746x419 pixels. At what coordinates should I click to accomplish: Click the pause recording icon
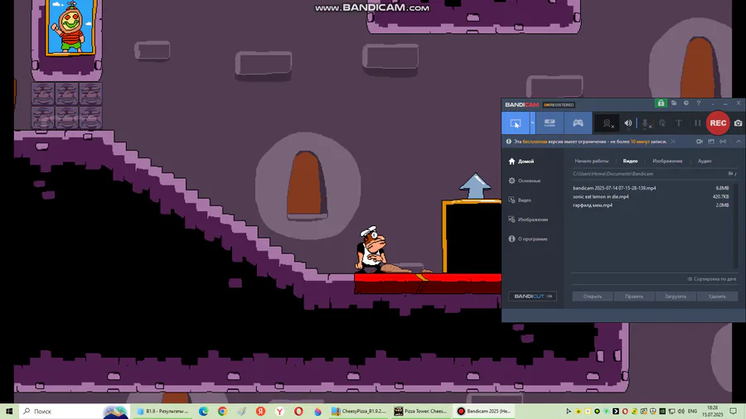697,123
